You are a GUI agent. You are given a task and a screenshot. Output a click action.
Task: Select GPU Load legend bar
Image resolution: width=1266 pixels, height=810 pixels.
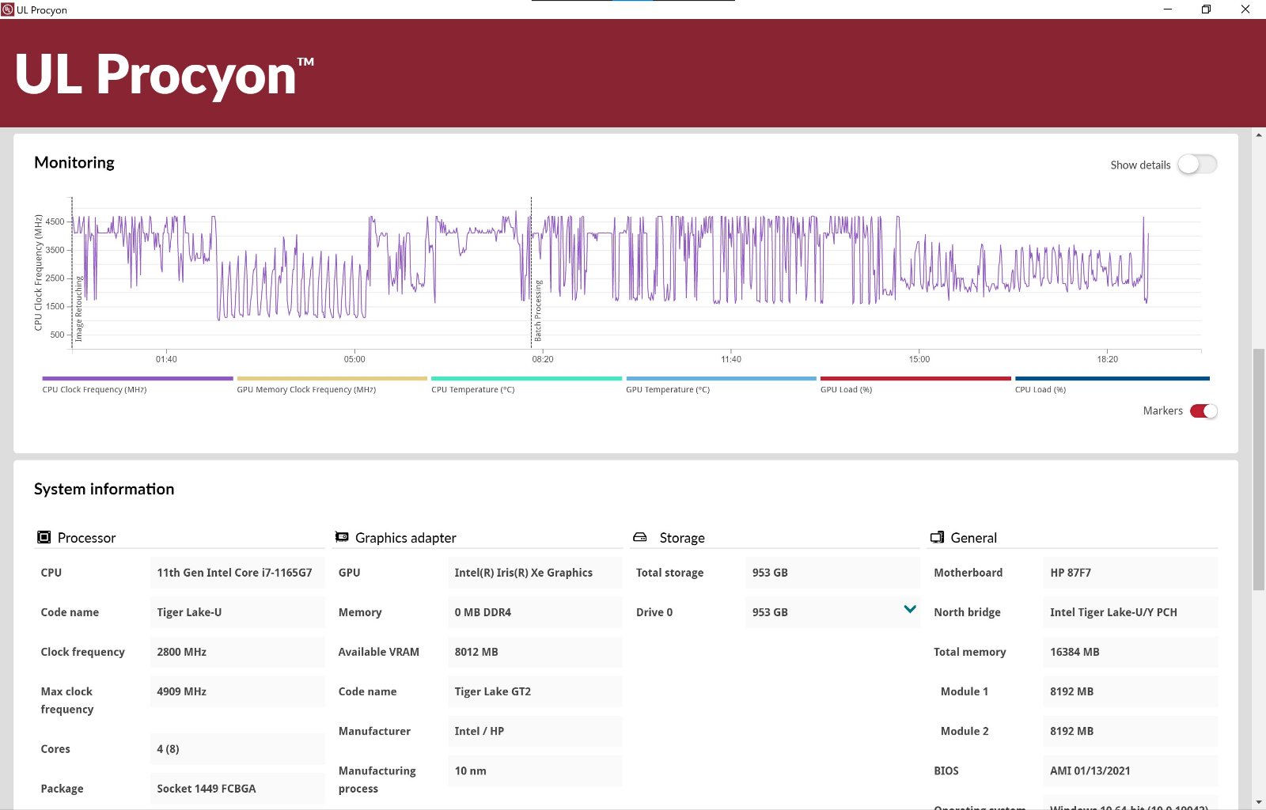point(915,379)
